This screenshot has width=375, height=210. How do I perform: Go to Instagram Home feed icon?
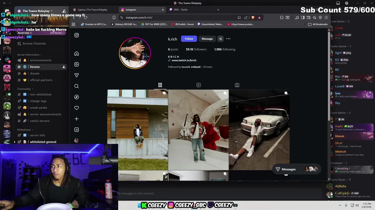(x=76, y=54)
